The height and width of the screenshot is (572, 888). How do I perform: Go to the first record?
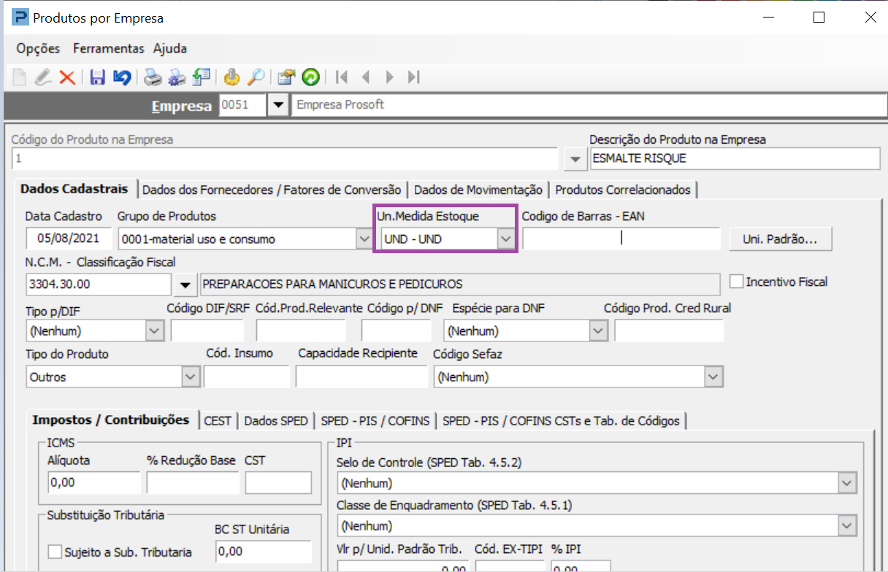point(340,77)
